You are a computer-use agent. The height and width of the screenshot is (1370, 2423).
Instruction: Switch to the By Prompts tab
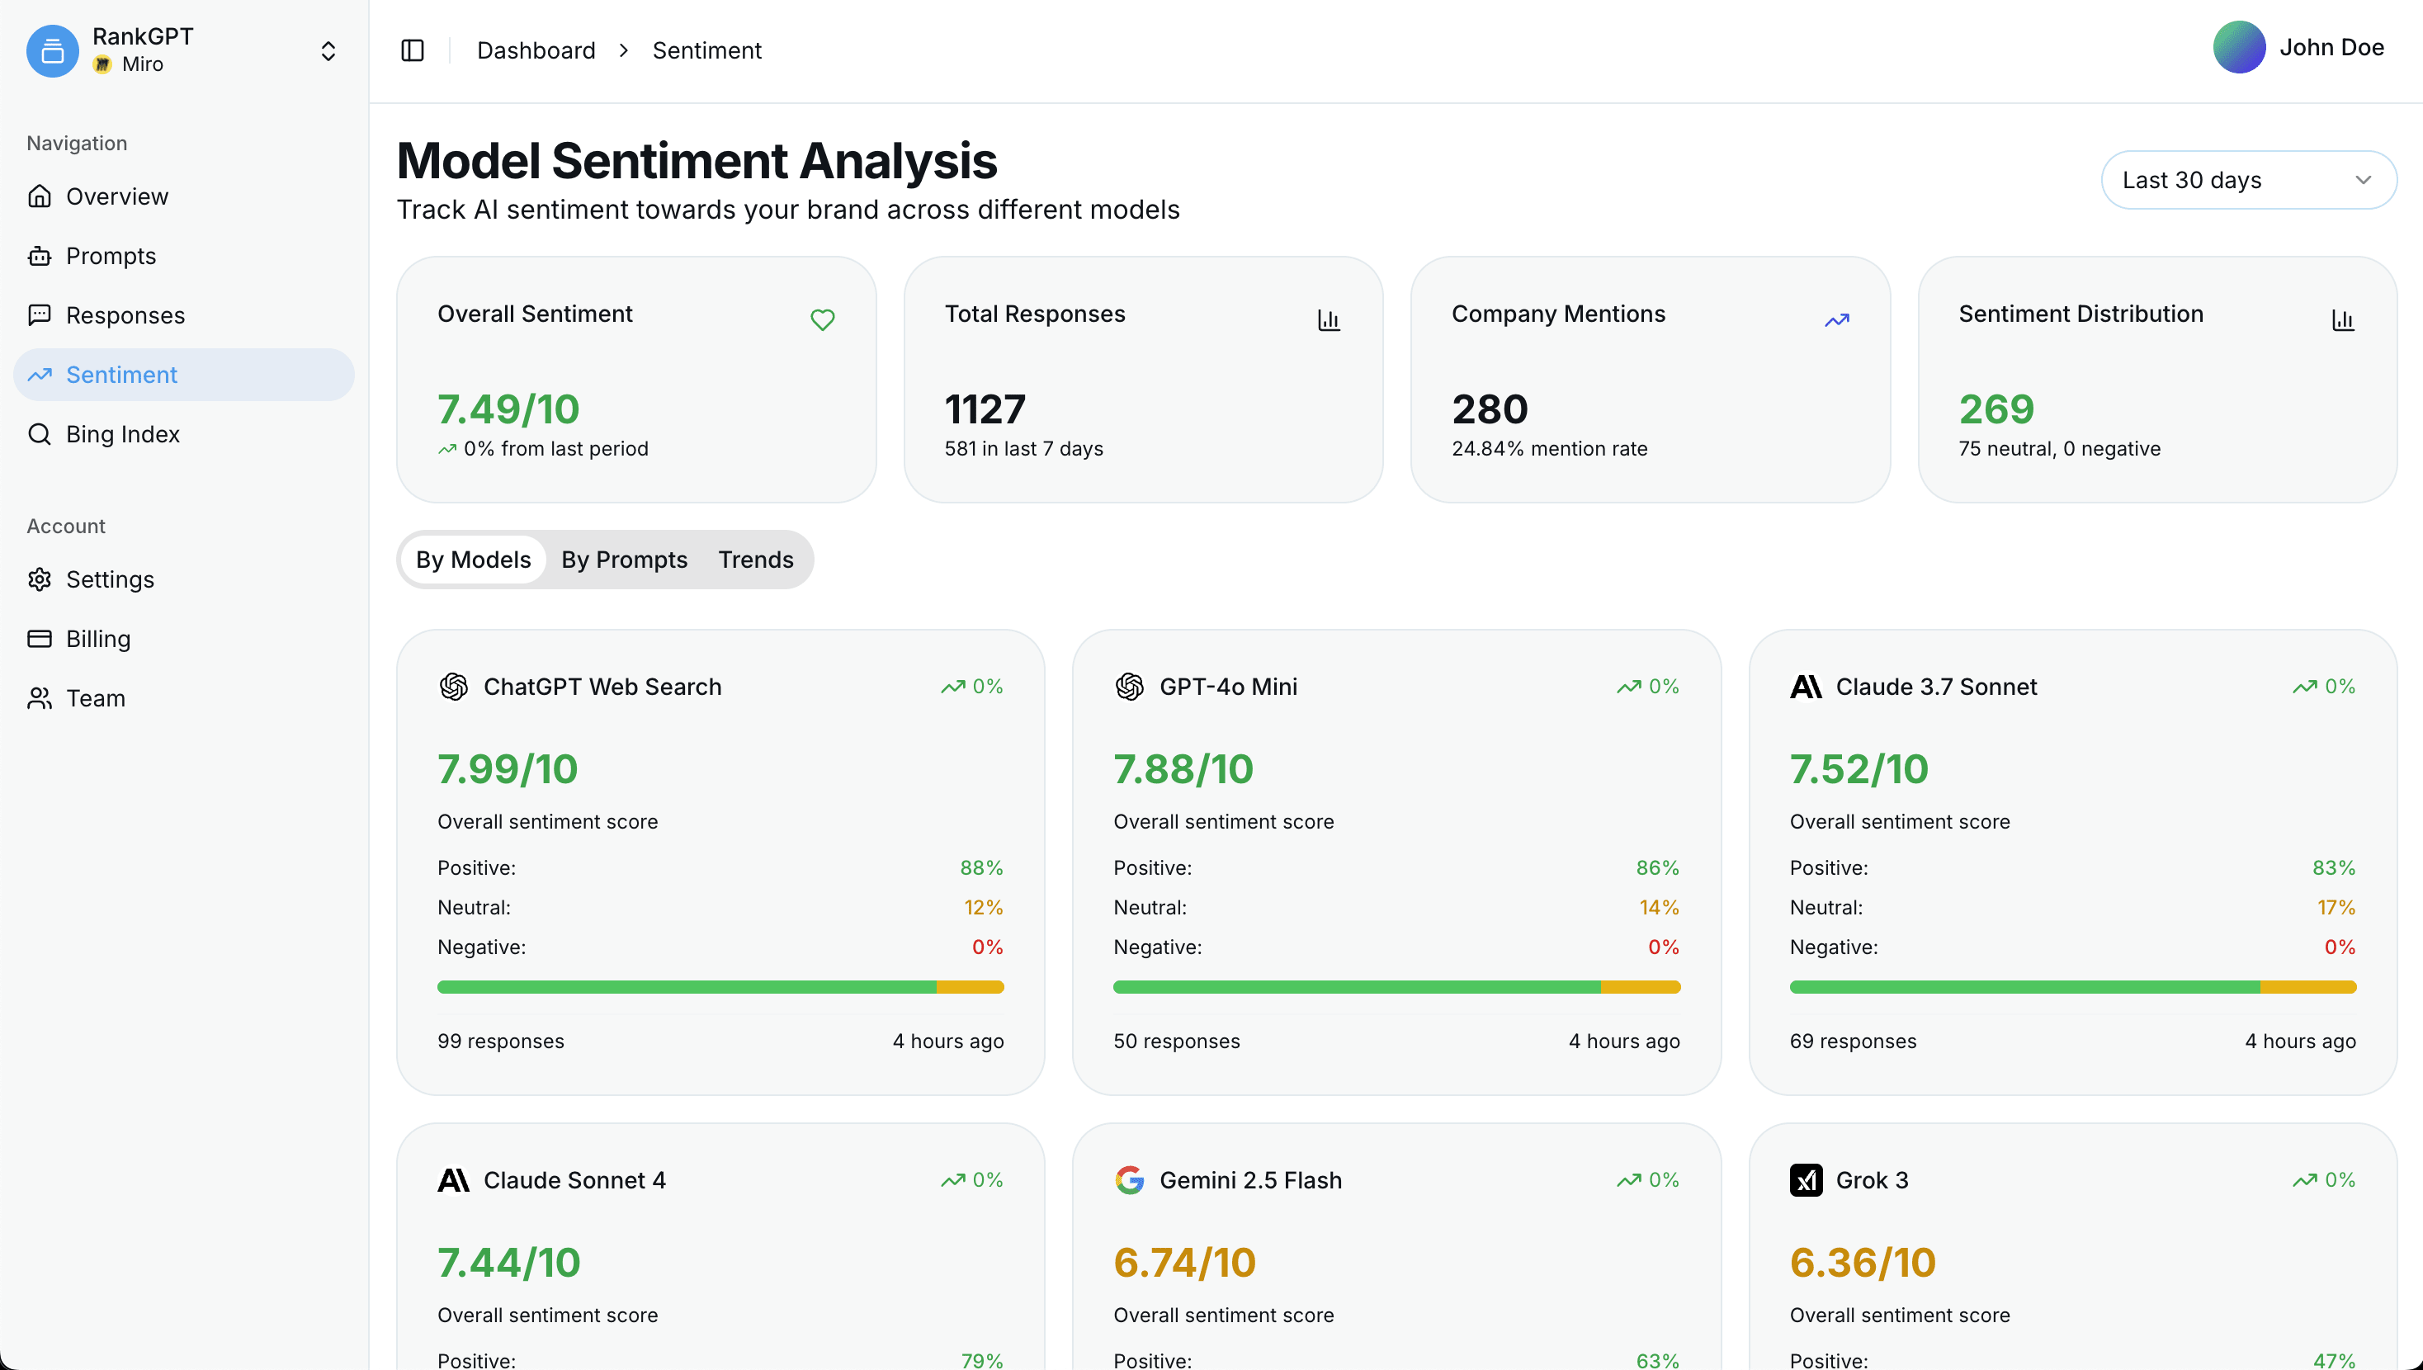coord(625,560)
